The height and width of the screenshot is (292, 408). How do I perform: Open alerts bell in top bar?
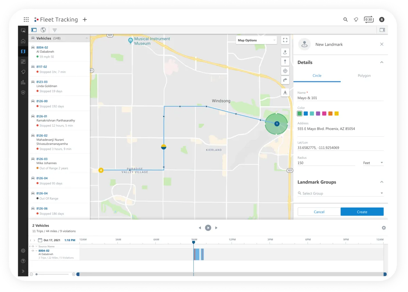pyautogui.click(x=356, y=20)
